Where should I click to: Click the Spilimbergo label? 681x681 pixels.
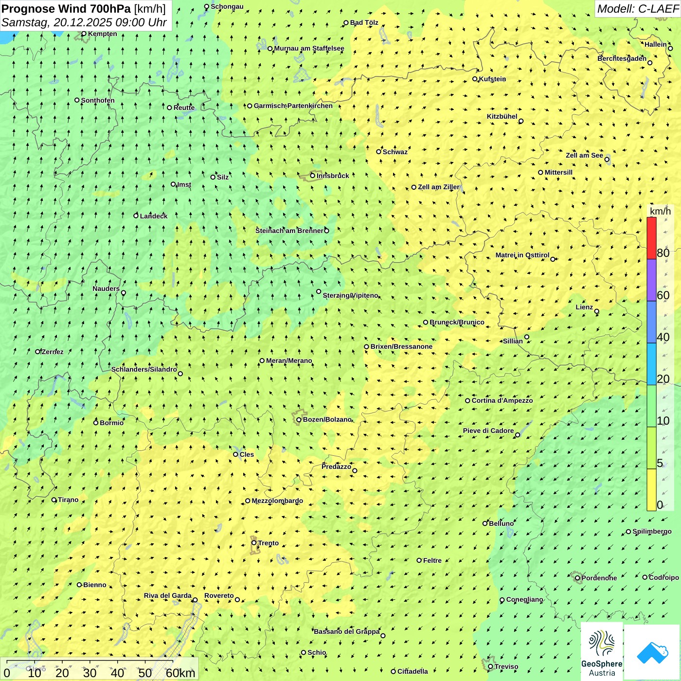click(x=652, y=531)
